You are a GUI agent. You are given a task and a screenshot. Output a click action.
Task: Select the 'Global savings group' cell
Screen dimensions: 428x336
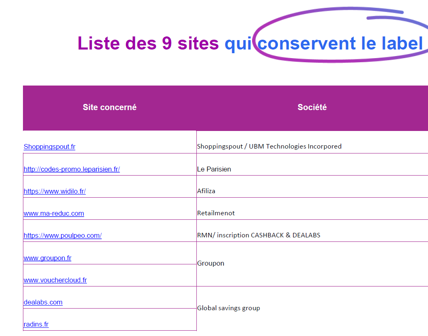click(x=228, y=308)
